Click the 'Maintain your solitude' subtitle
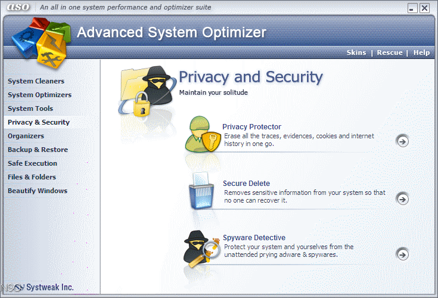This screenshot has height=298, width=438. tap(213, 92)
